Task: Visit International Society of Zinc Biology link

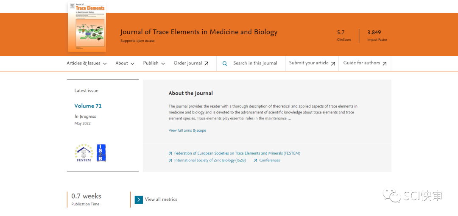Action: click(x=209, y=161)
